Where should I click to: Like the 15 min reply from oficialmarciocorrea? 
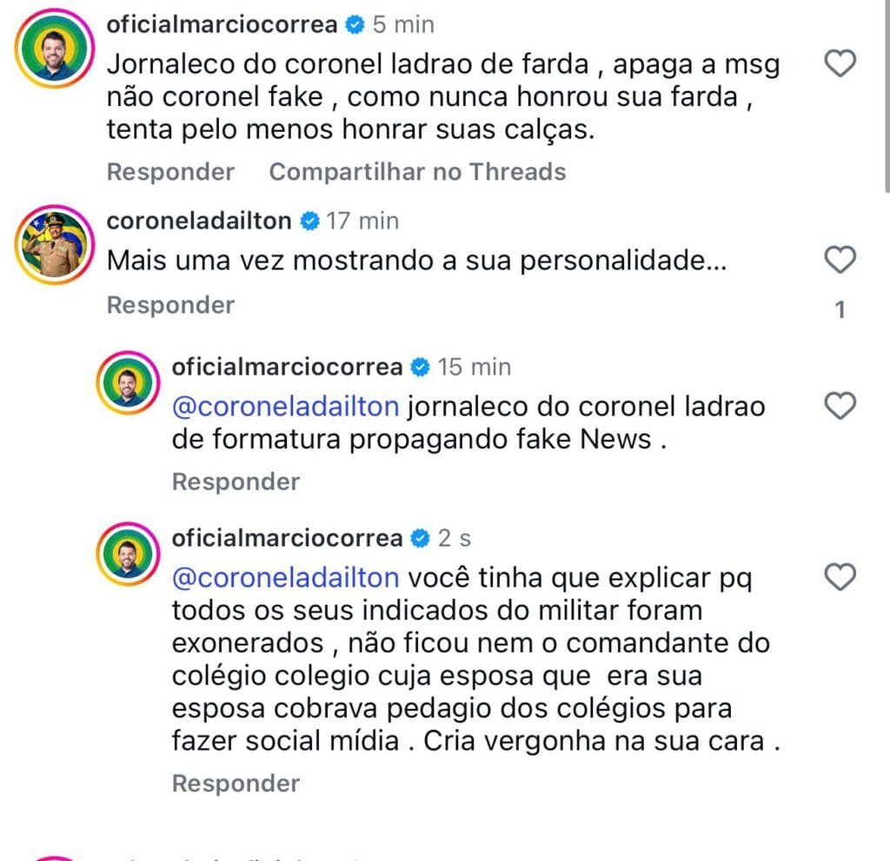pyautogui.click(x=840, y=406)
